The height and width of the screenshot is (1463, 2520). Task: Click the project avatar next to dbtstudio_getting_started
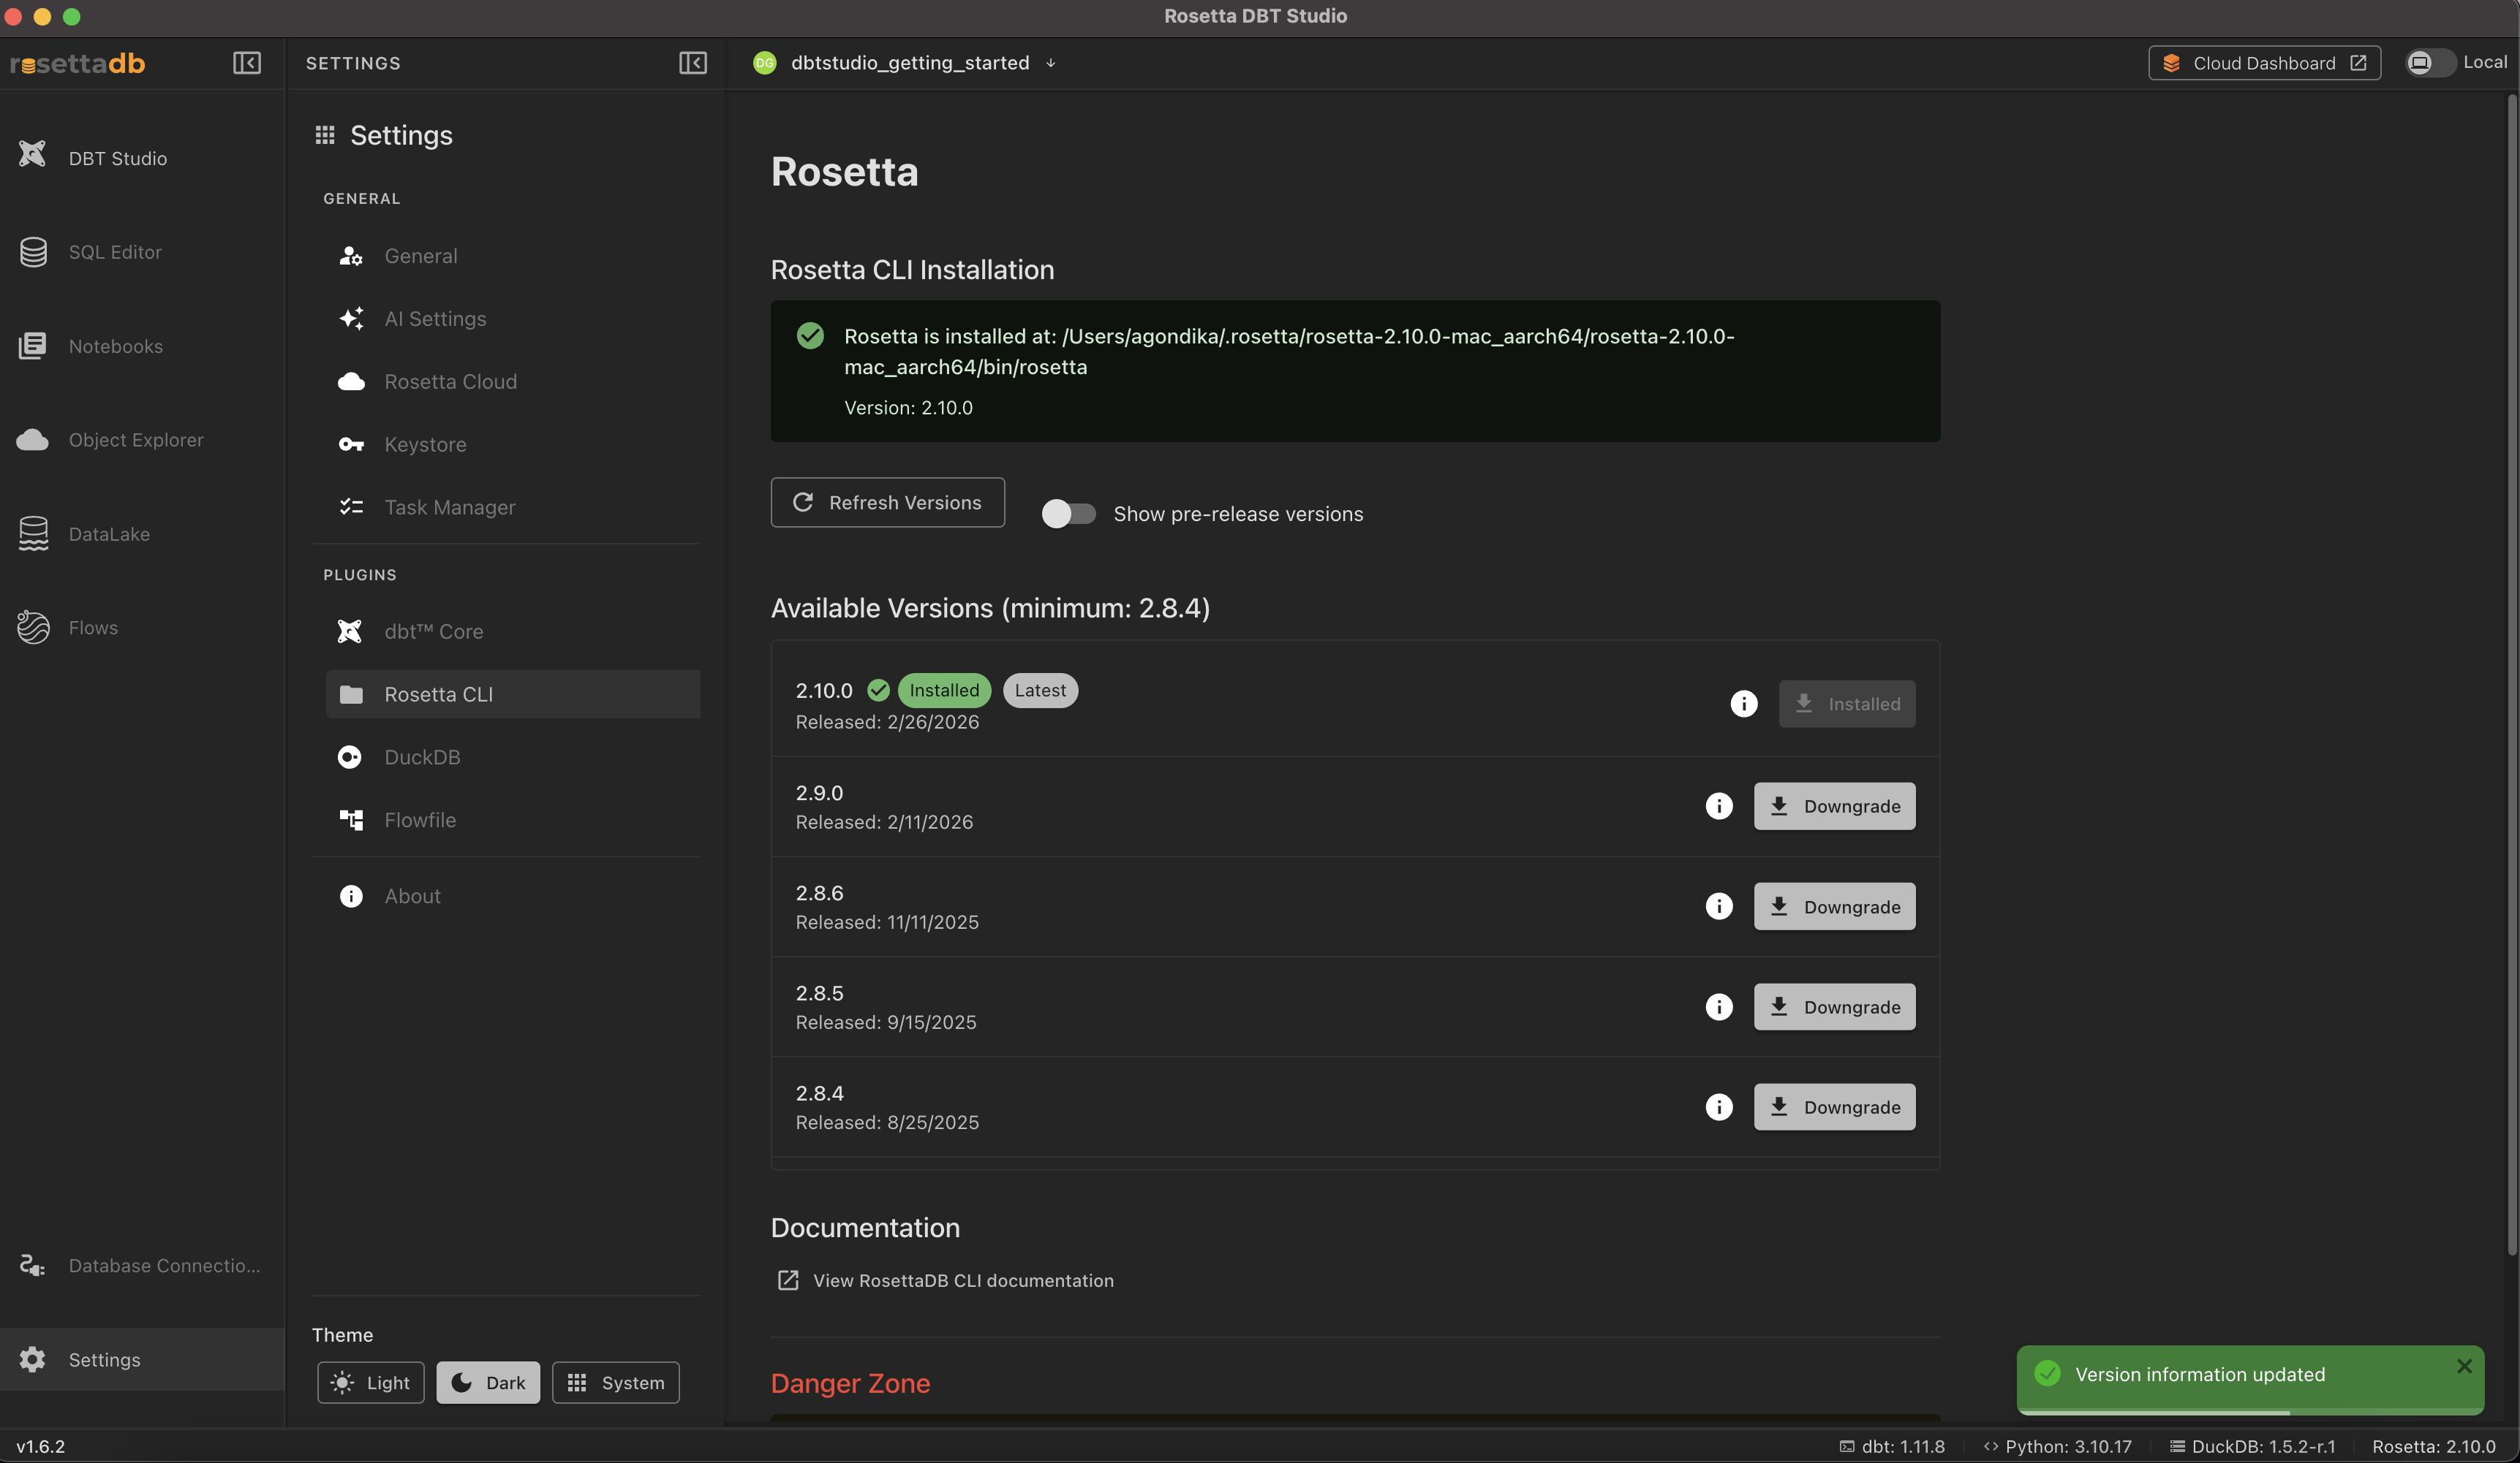(x=765, y=63)
